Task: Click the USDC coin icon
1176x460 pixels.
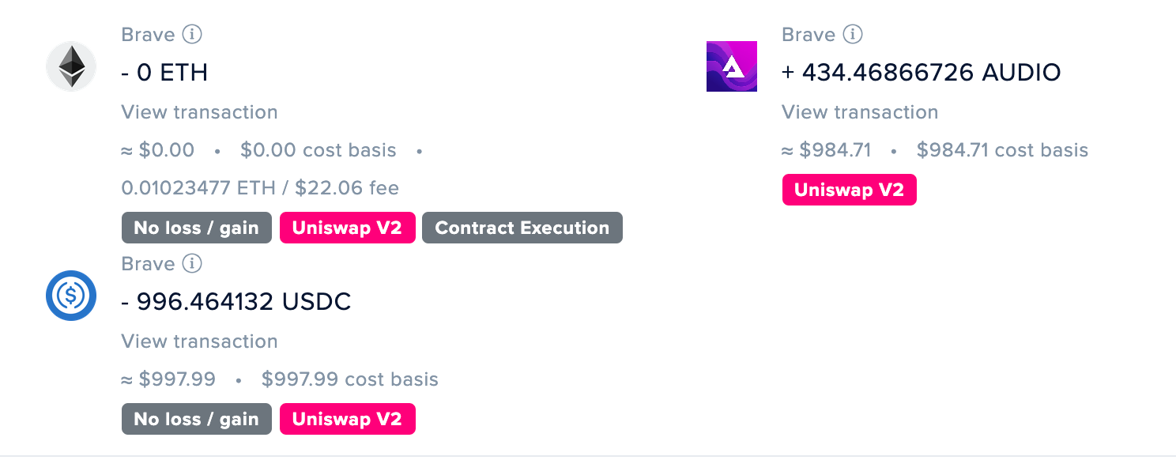Action: pyautogui.click(x=71, y=296)
